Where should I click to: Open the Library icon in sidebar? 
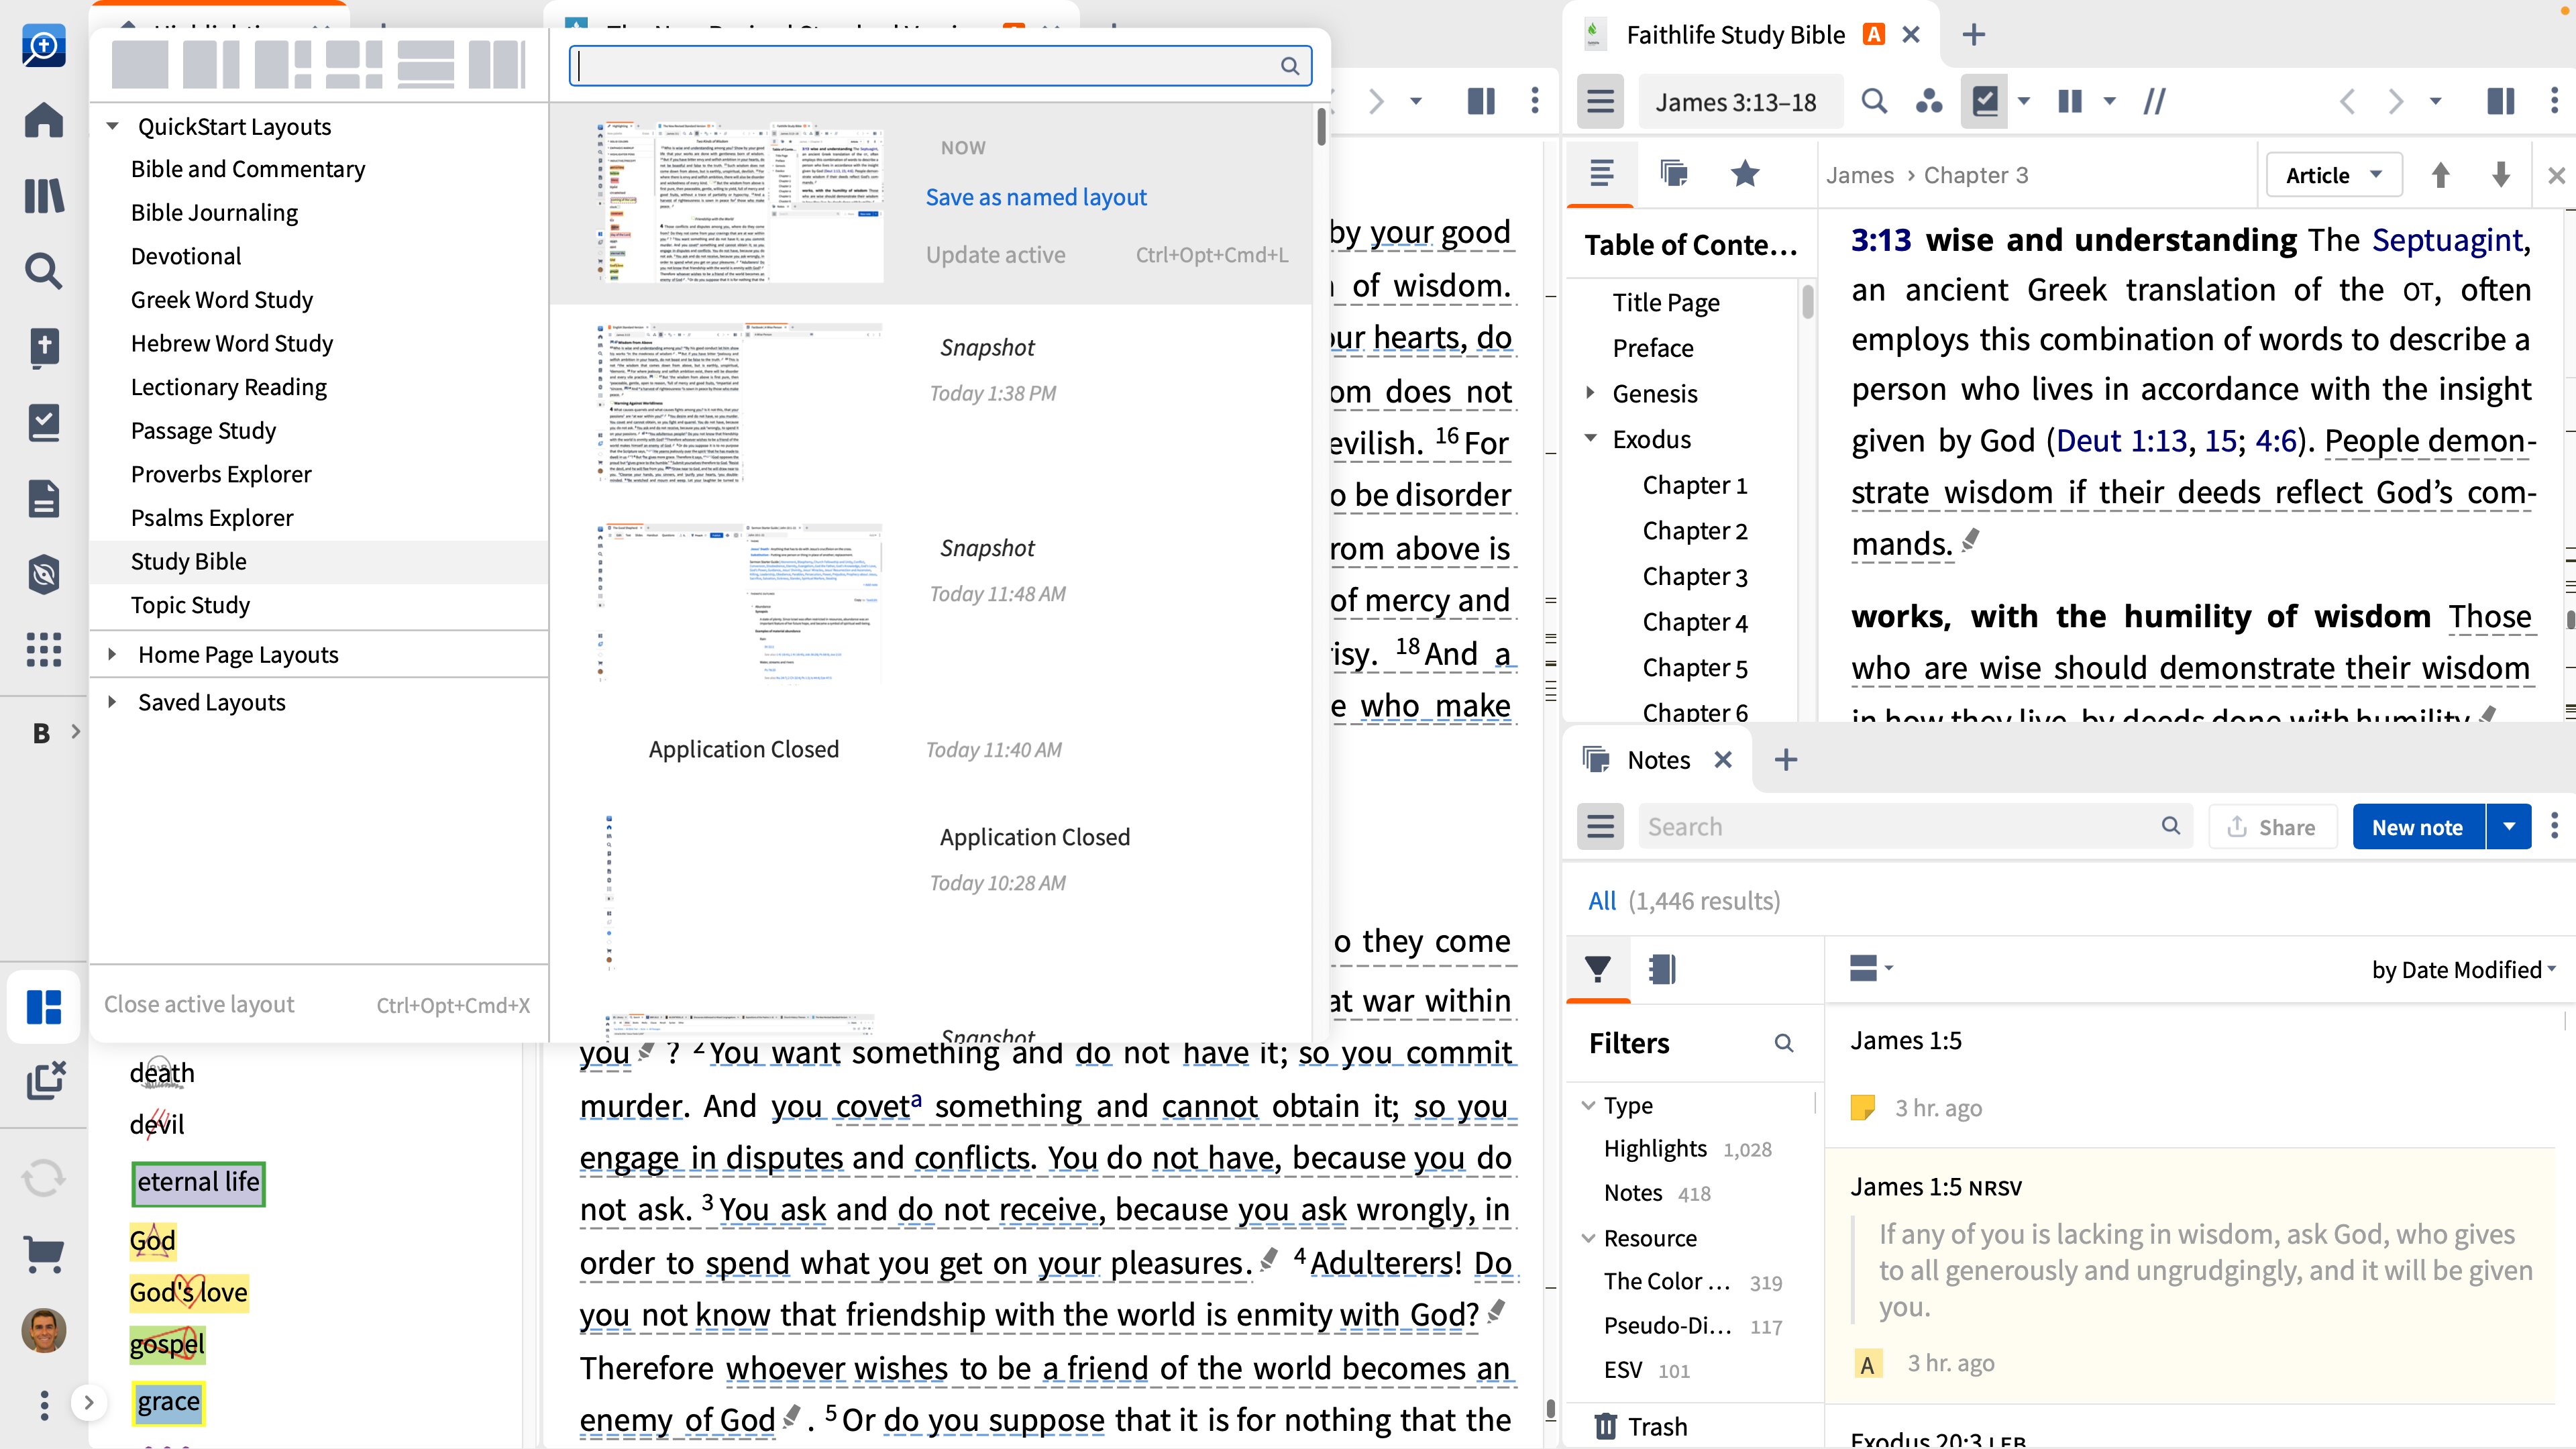[43, 195]
